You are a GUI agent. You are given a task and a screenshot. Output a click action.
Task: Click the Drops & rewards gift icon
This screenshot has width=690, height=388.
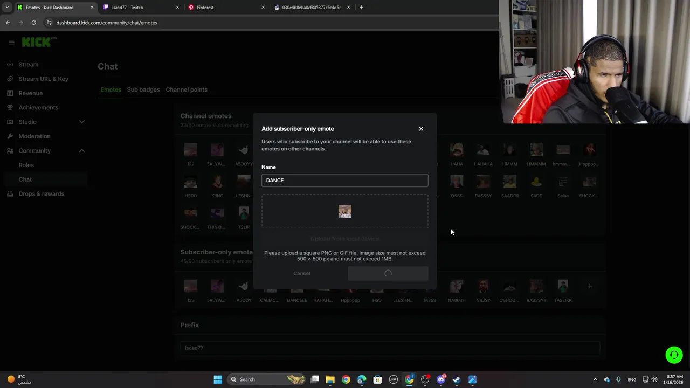click(10, 194)
